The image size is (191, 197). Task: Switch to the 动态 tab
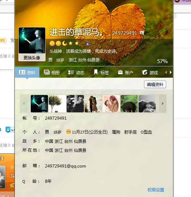tap(76, 72)
